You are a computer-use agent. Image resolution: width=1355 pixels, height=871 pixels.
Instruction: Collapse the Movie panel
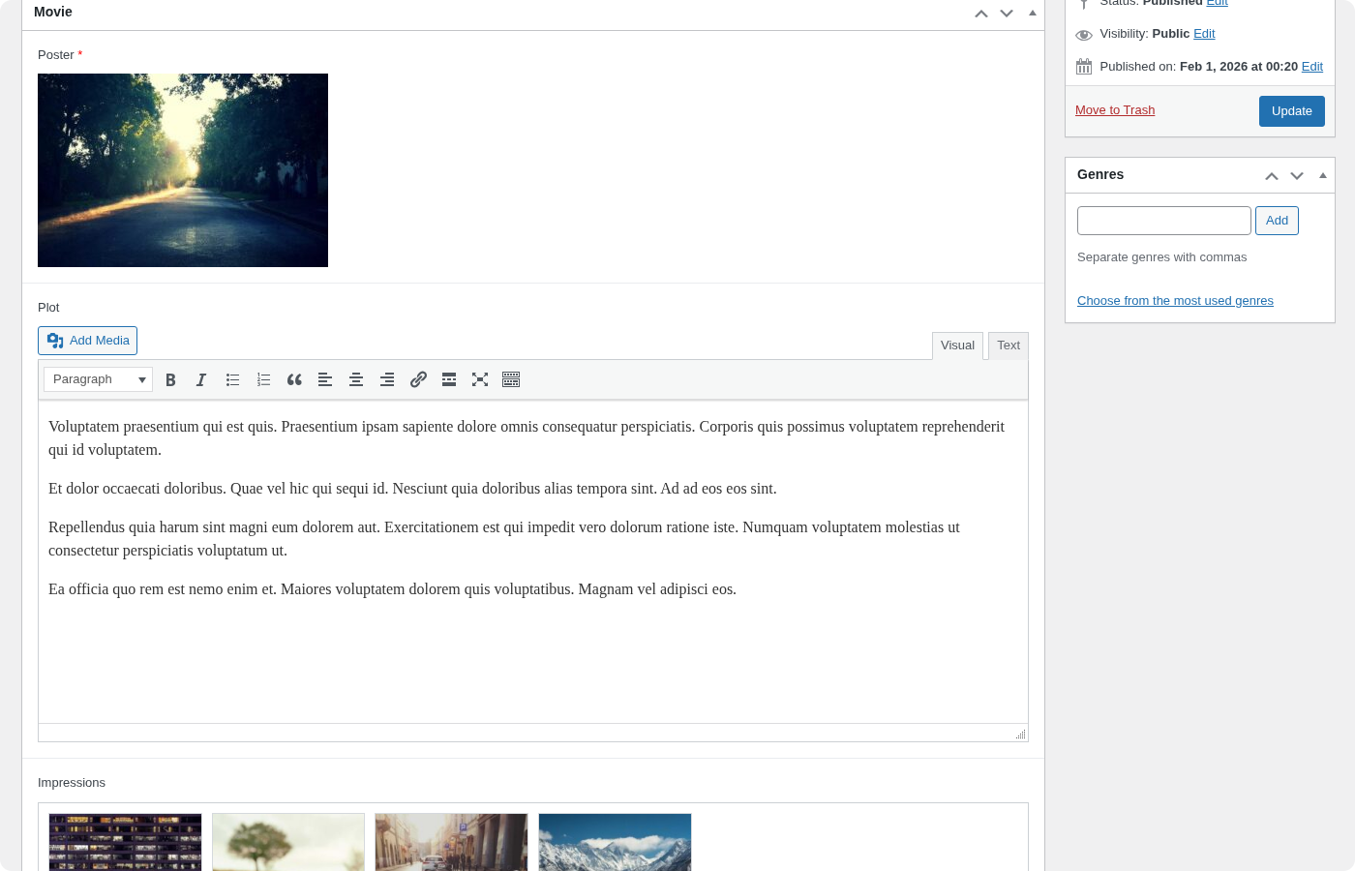click(x=1032, y=13)
